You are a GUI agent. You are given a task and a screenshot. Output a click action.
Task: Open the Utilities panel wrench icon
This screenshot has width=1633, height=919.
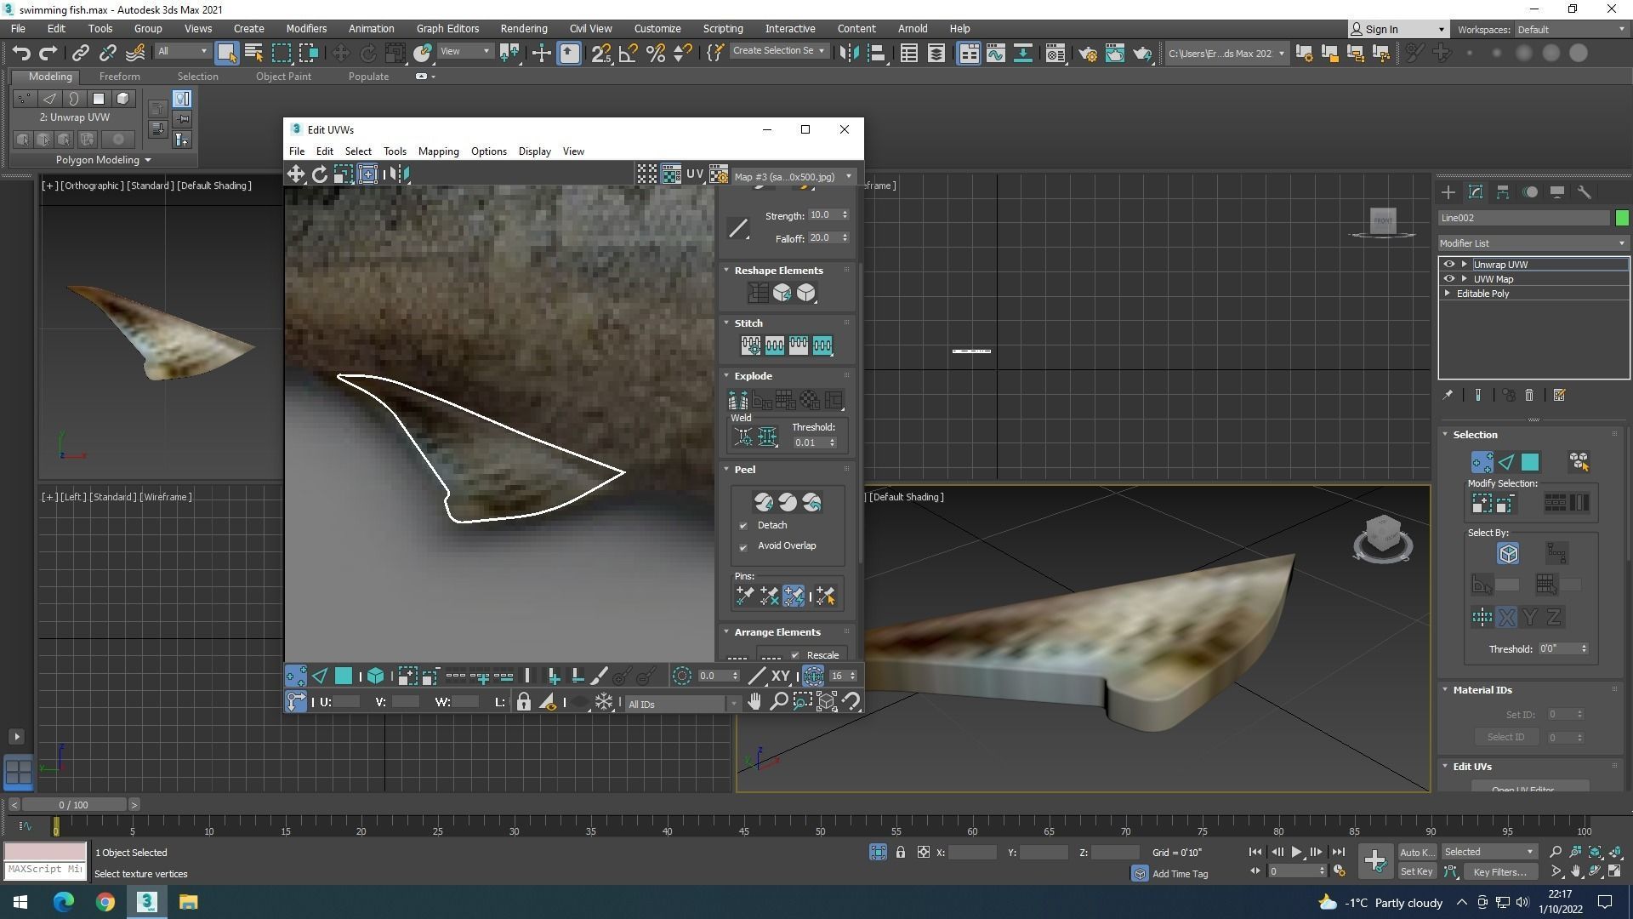tap(1585, 192)
